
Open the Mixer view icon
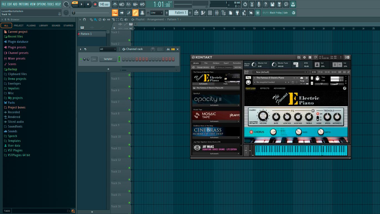(217, 13)
